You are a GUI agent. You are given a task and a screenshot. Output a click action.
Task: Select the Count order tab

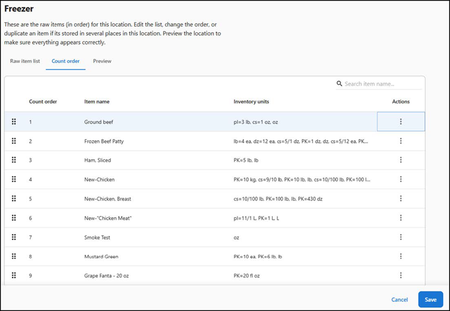(x=65, y=61)
